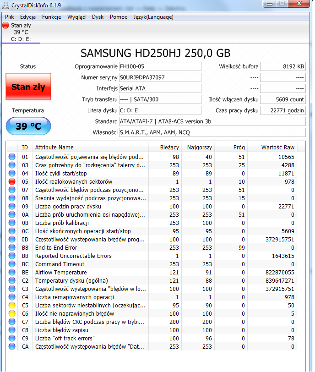
Task: Click the Ilość włączeń dysku field 5609 count
Action: click(283, 99)
